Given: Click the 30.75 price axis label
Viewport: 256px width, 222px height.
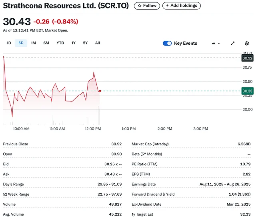Looking at the screenshot, I should tap(247, 67).
